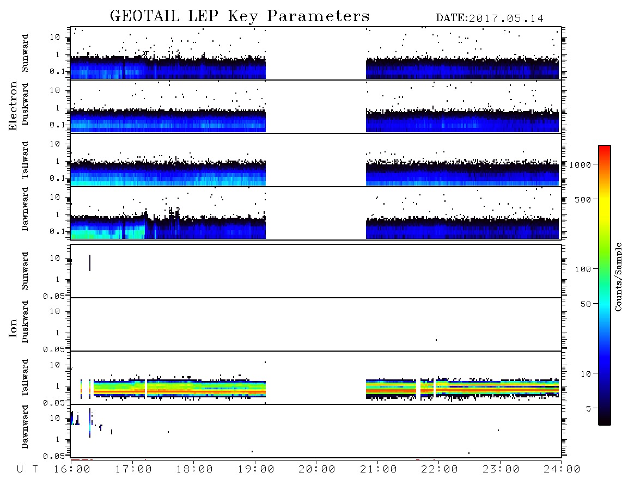Click the 21:00 UT axis label

coord(379,470)
